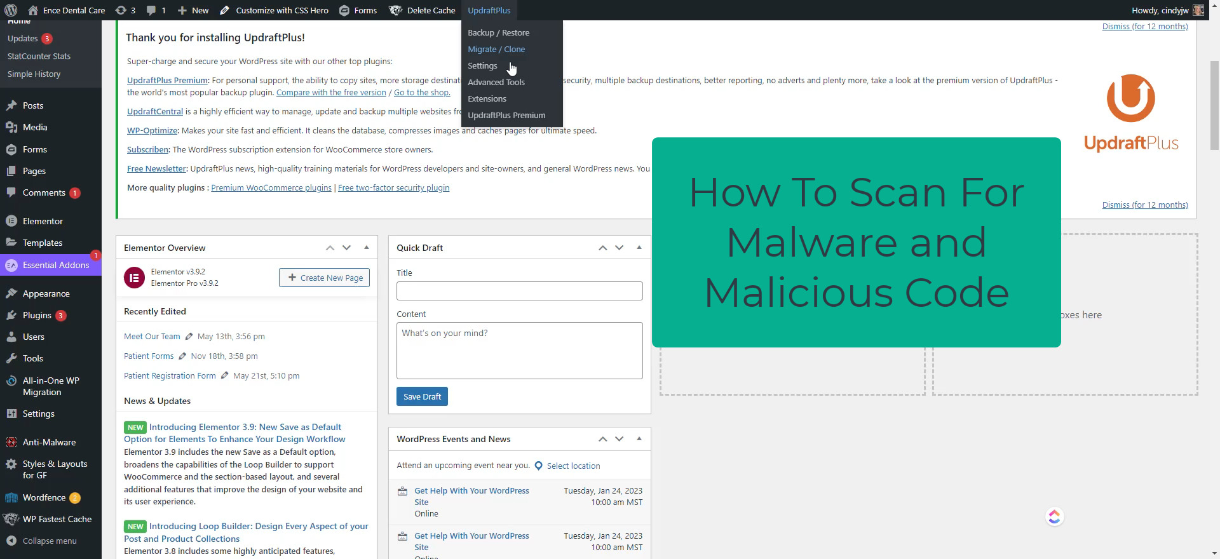The image size is (1220, 559).
Task: Click the page vertical scrollbar thumb
Action: click(x=1214, y=105)
